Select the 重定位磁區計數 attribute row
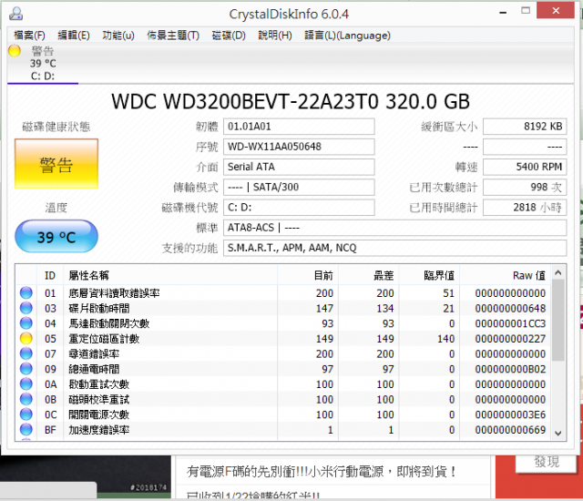 click(x=283, y=339)
